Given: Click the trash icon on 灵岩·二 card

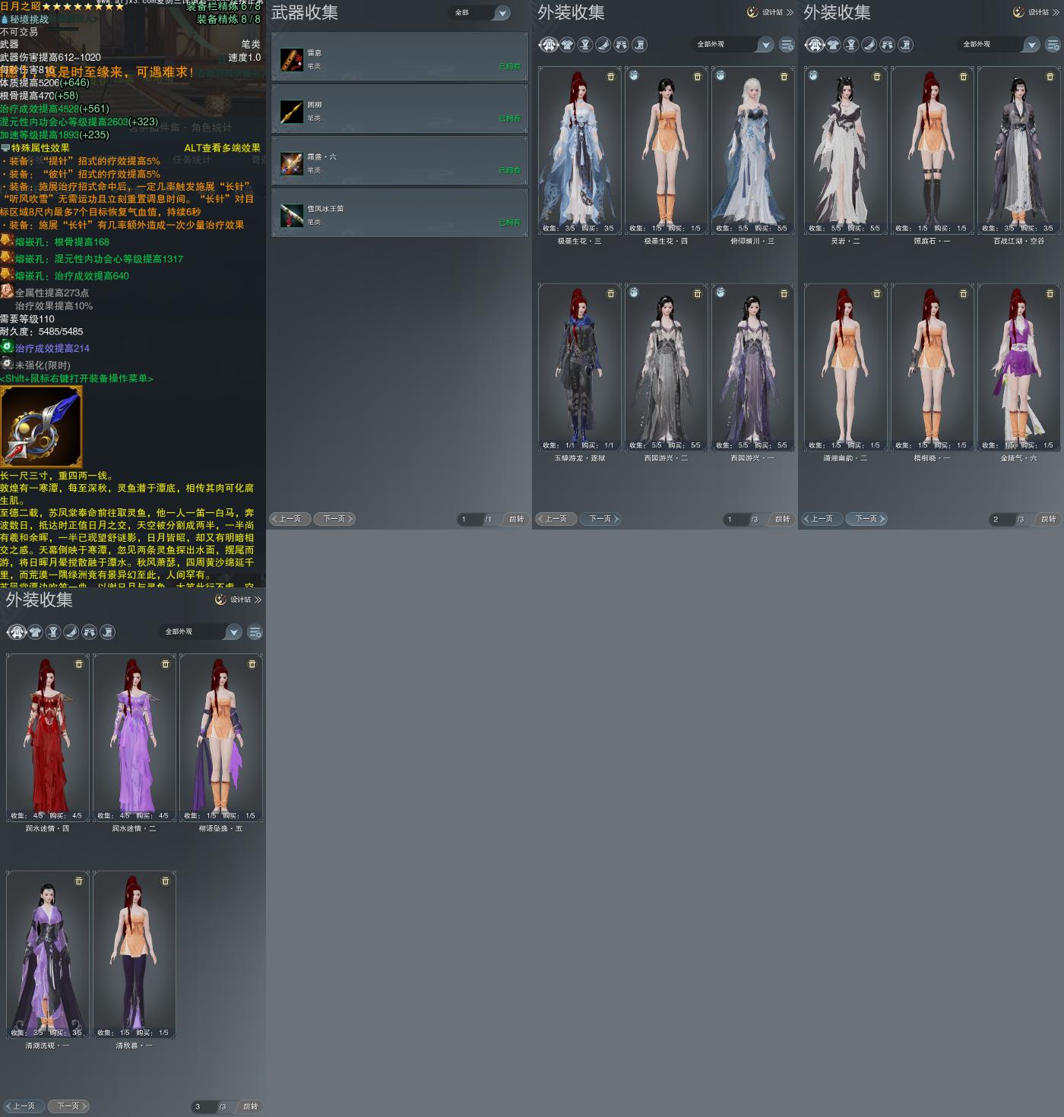Looking at the screenshot, I should coord(877,77).
